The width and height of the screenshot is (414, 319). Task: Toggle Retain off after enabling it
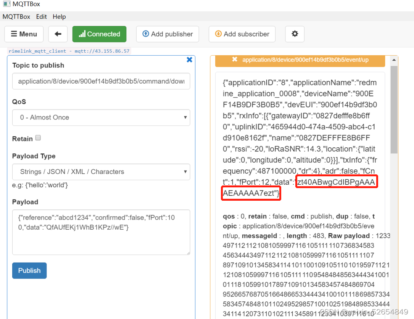click(x=38, y=138)
